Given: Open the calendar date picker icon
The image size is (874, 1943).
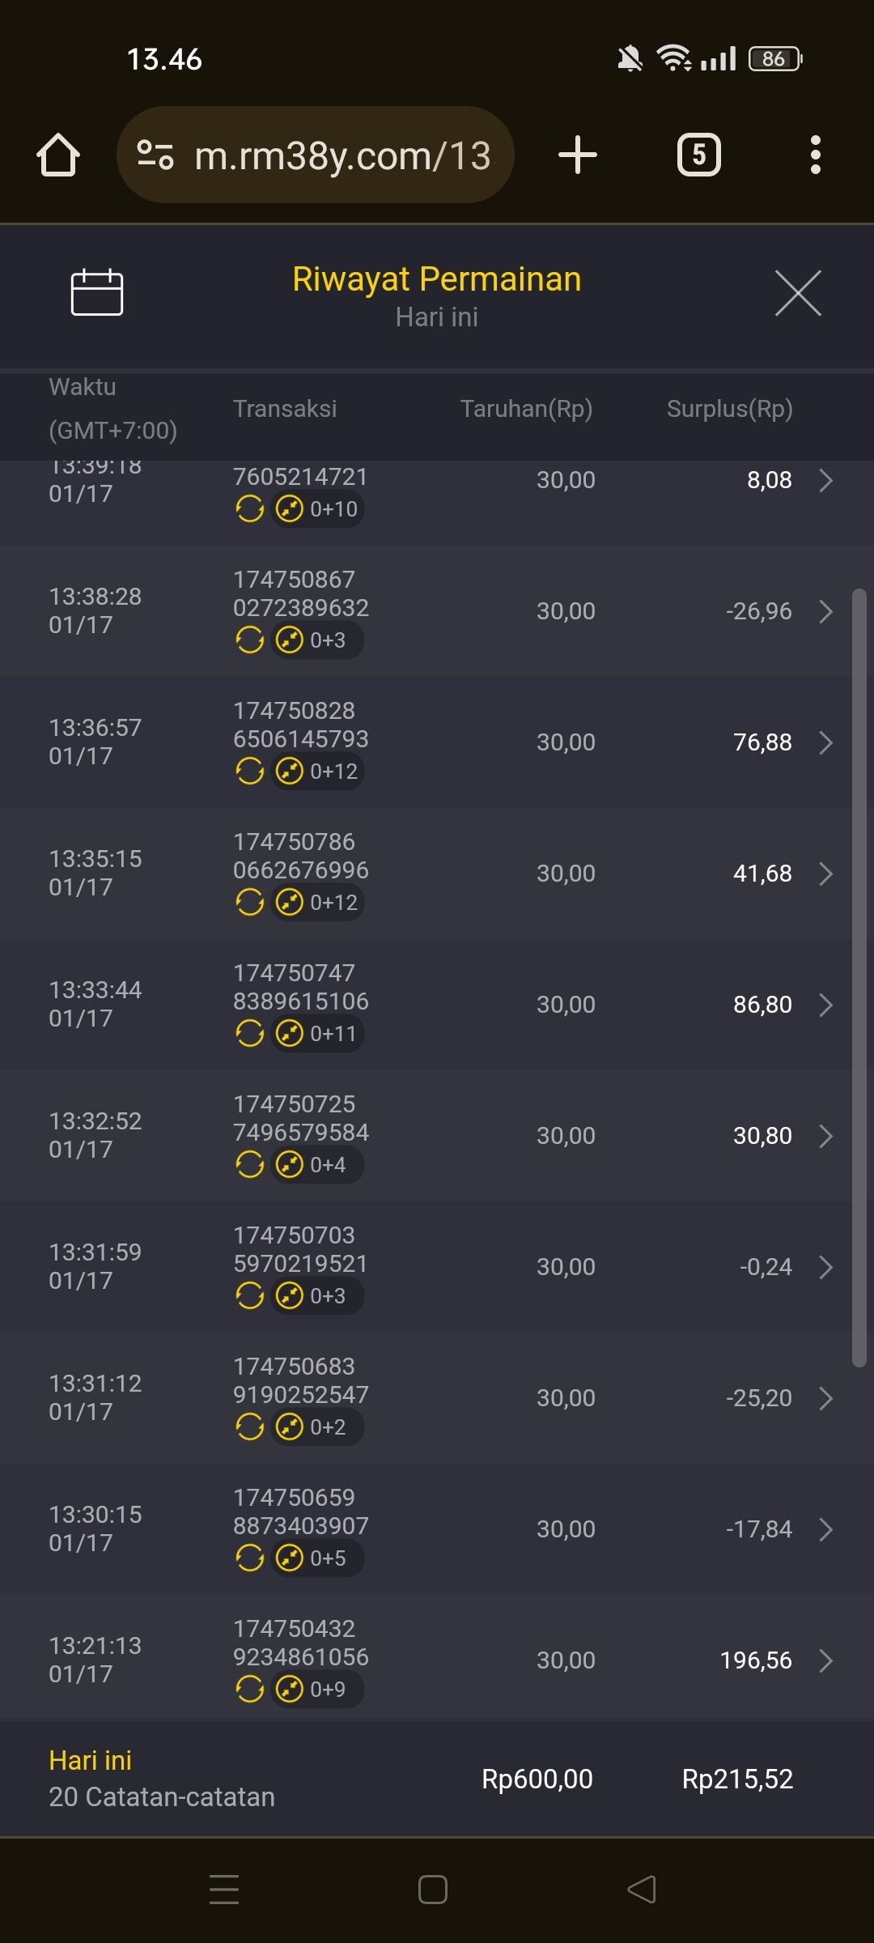Looking at the screenshot, I should click(97, 291).
